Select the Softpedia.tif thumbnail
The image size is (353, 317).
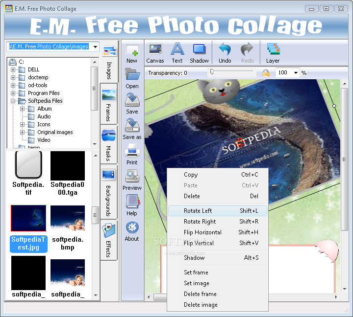[28, 165]
